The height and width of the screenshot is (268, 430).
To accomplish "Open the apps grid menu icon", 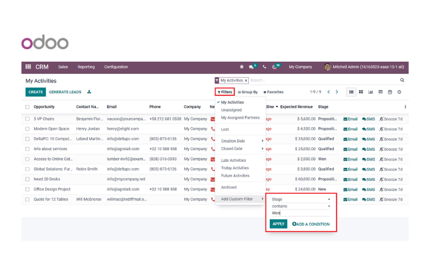I will [28, 66].
